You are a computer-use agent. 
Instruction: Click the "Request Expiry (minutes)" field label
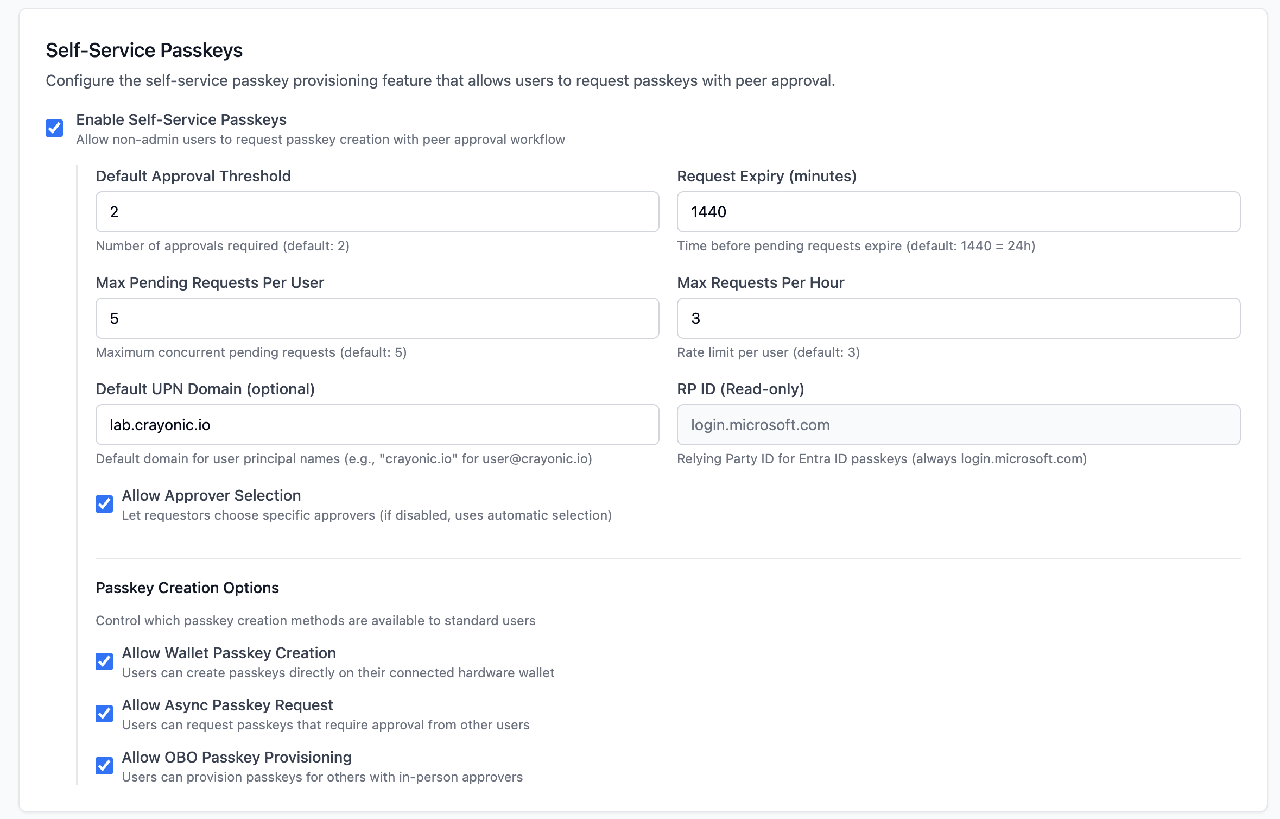pos(766,176)
